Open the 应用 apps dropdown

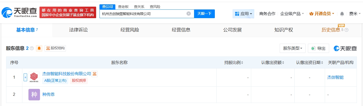243,14
